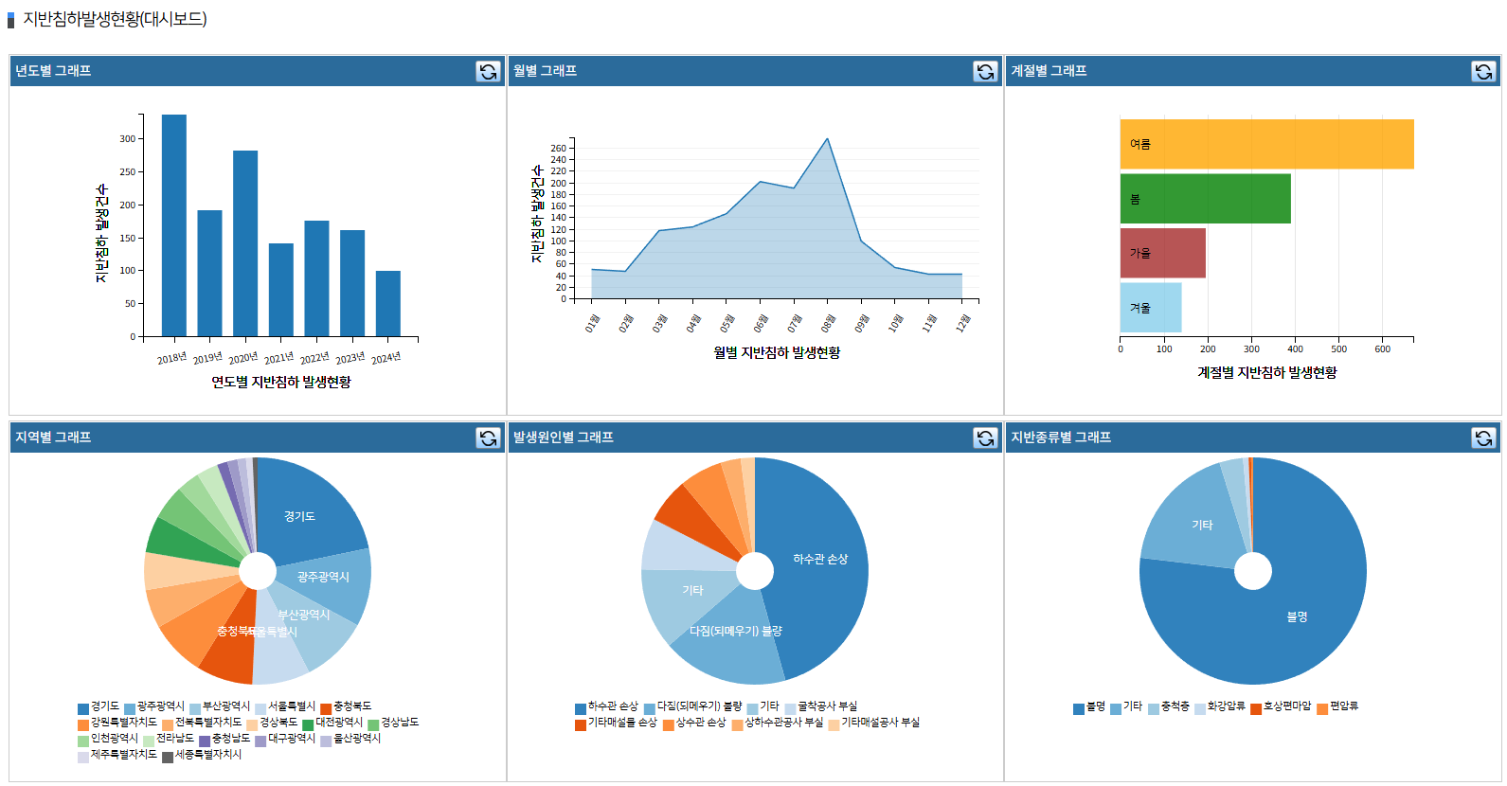Viewport: 1507px width, 786px height.
Task: Select the green 봄 bar
Action: pyautogui.click(x=1205, y=199)
